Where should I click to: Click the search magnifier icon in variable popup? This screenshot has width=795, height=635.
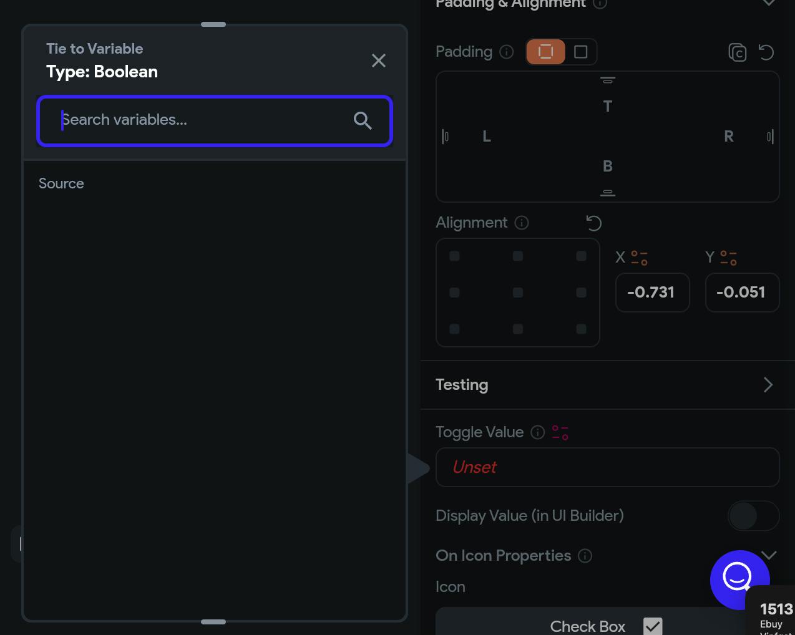pyautogui.click(x=363, y=120)
